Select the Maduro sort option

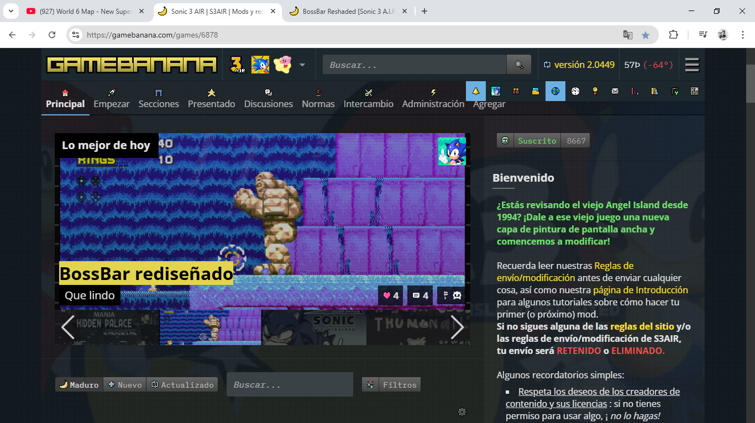tap(78, 385)
